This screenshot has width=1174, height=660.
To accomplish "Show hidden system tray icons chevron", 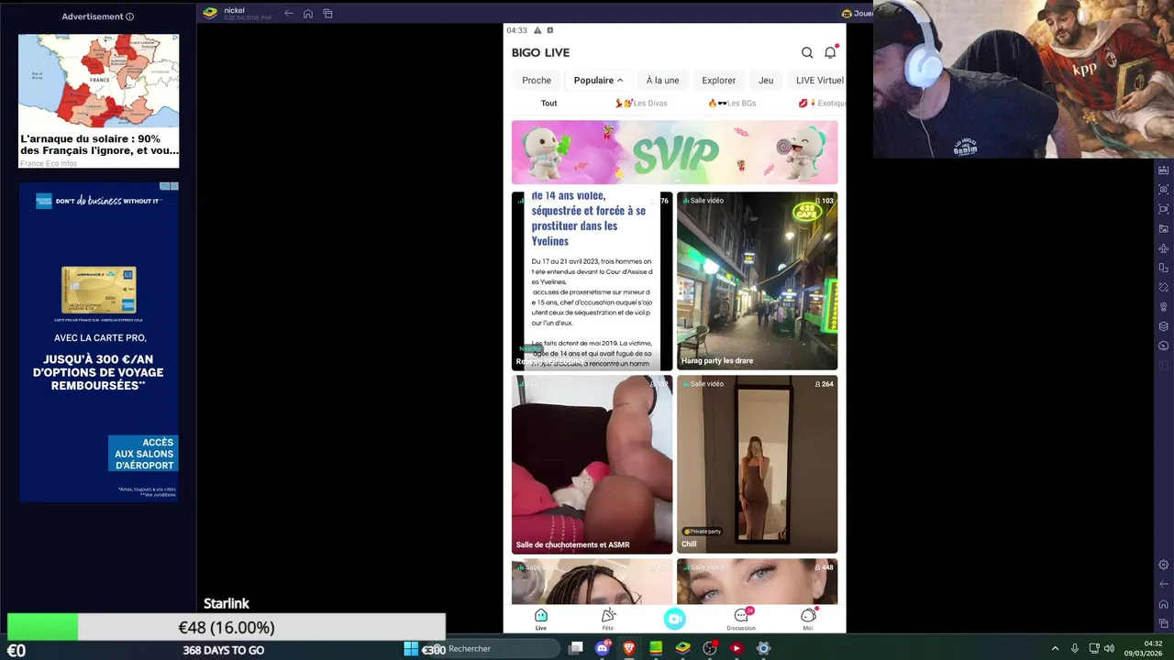I will [x=1055, y=648].
